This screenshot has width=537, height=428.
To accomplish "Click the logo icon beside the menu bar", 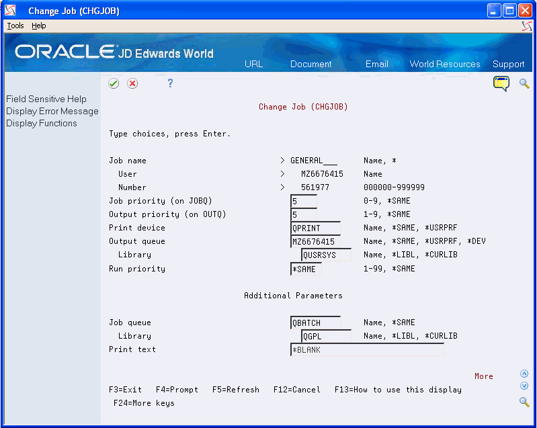I will point(527,26).
